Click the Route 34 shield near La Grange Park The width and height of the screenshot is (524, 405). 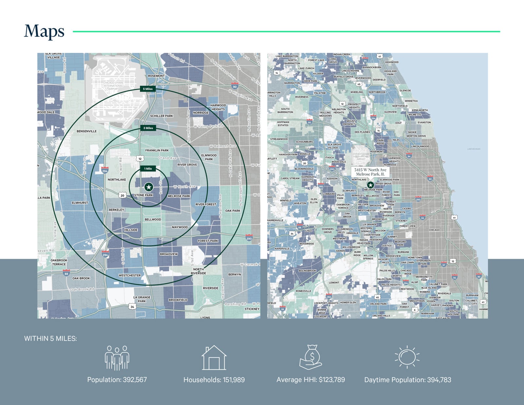132,307
